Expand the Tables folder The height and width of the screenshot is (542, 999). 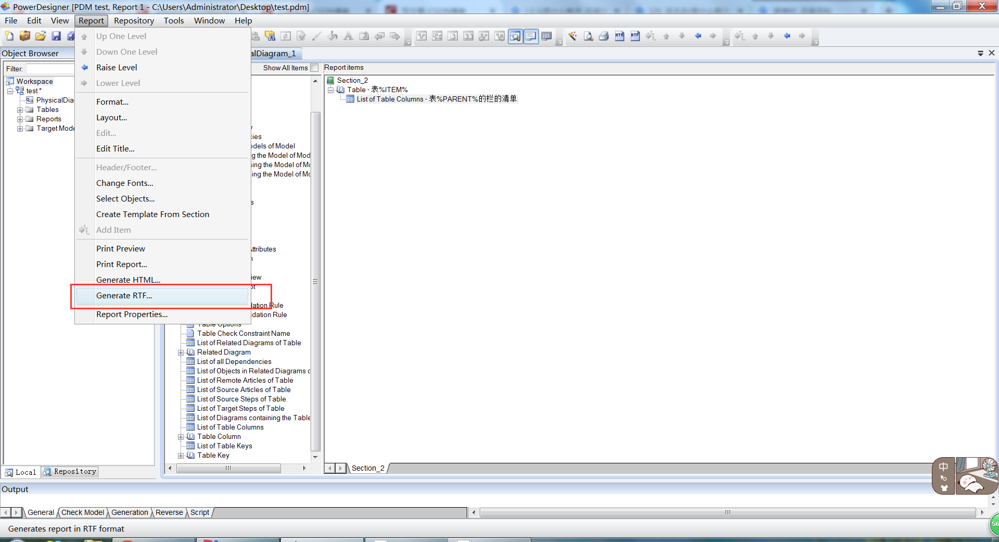20,109
